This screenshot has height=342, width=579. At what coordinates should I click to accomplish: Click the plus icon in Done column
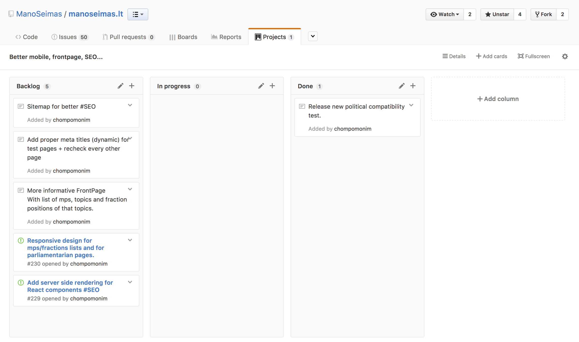point(413,86)
